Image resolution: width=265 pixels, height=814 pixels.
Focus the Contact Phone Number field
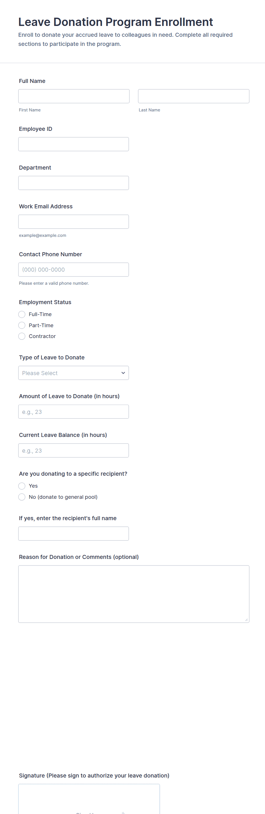(x=73, y=270)
